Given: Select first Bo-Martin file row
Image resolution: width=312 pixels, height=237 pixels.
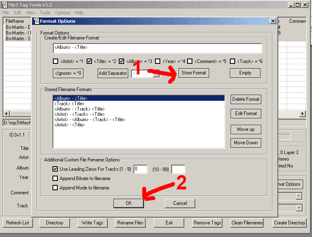Looking at the screenshot, I should [17, 27].
